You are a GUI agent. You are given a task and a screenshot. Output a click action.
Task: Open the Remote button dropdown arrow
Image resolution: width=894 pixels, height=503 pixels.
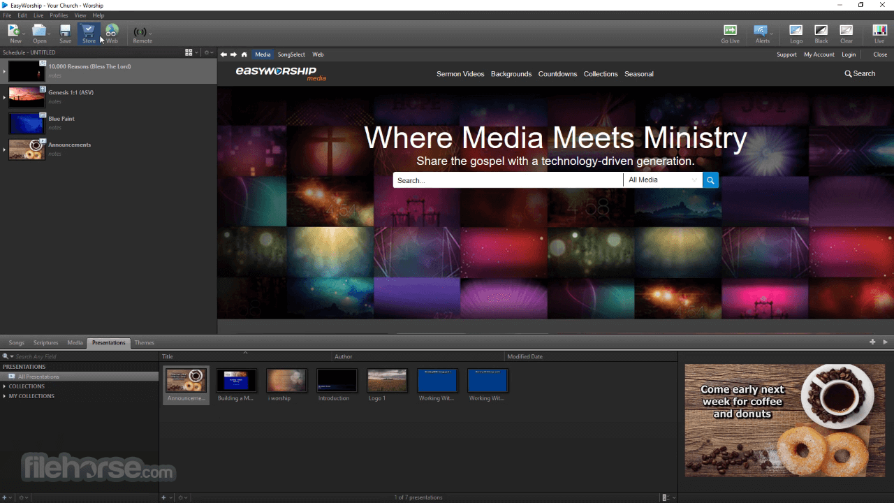(150, 33)
